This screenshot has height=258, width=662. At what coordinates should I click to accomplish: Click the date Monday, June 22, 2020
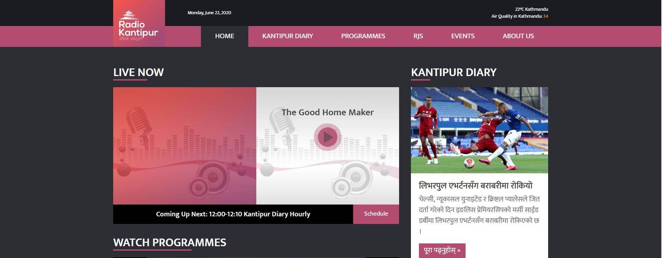tap(209, 13)
